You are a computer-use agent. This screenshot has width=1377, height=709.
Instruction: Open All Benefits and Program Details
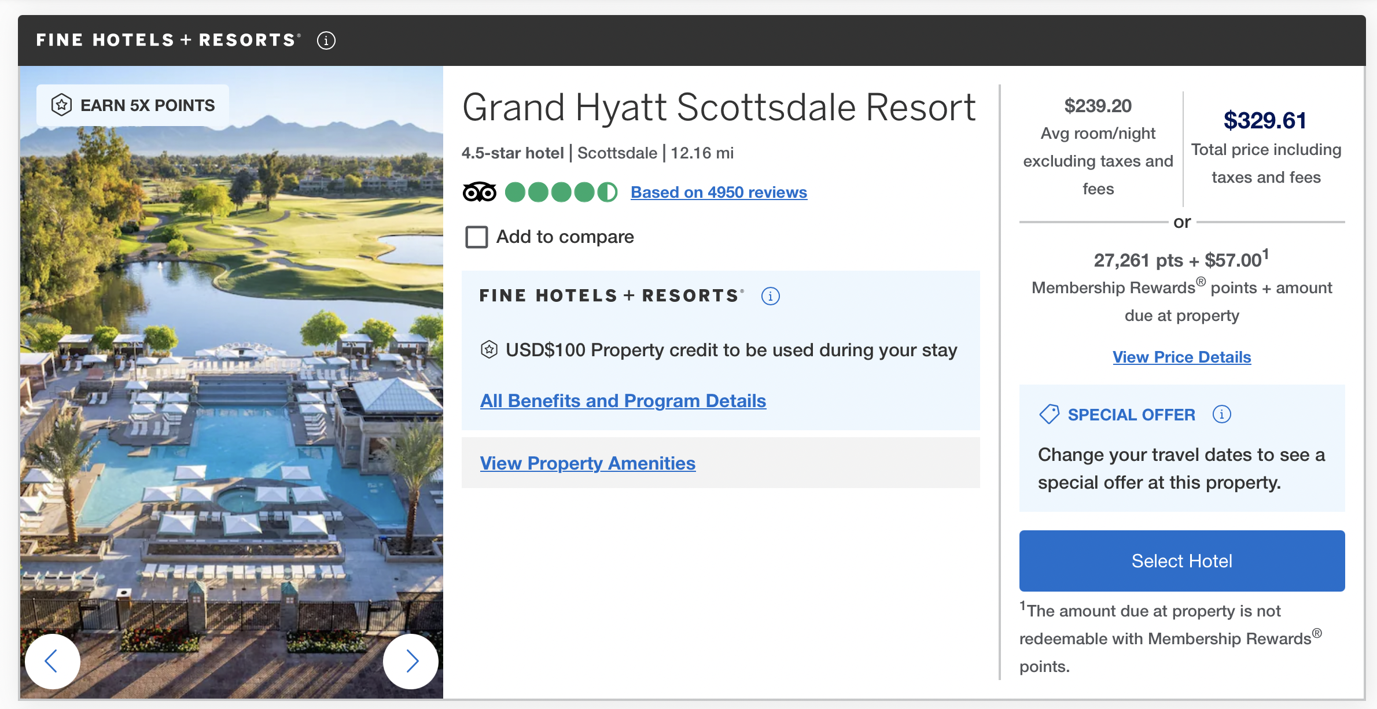[623, 400]
